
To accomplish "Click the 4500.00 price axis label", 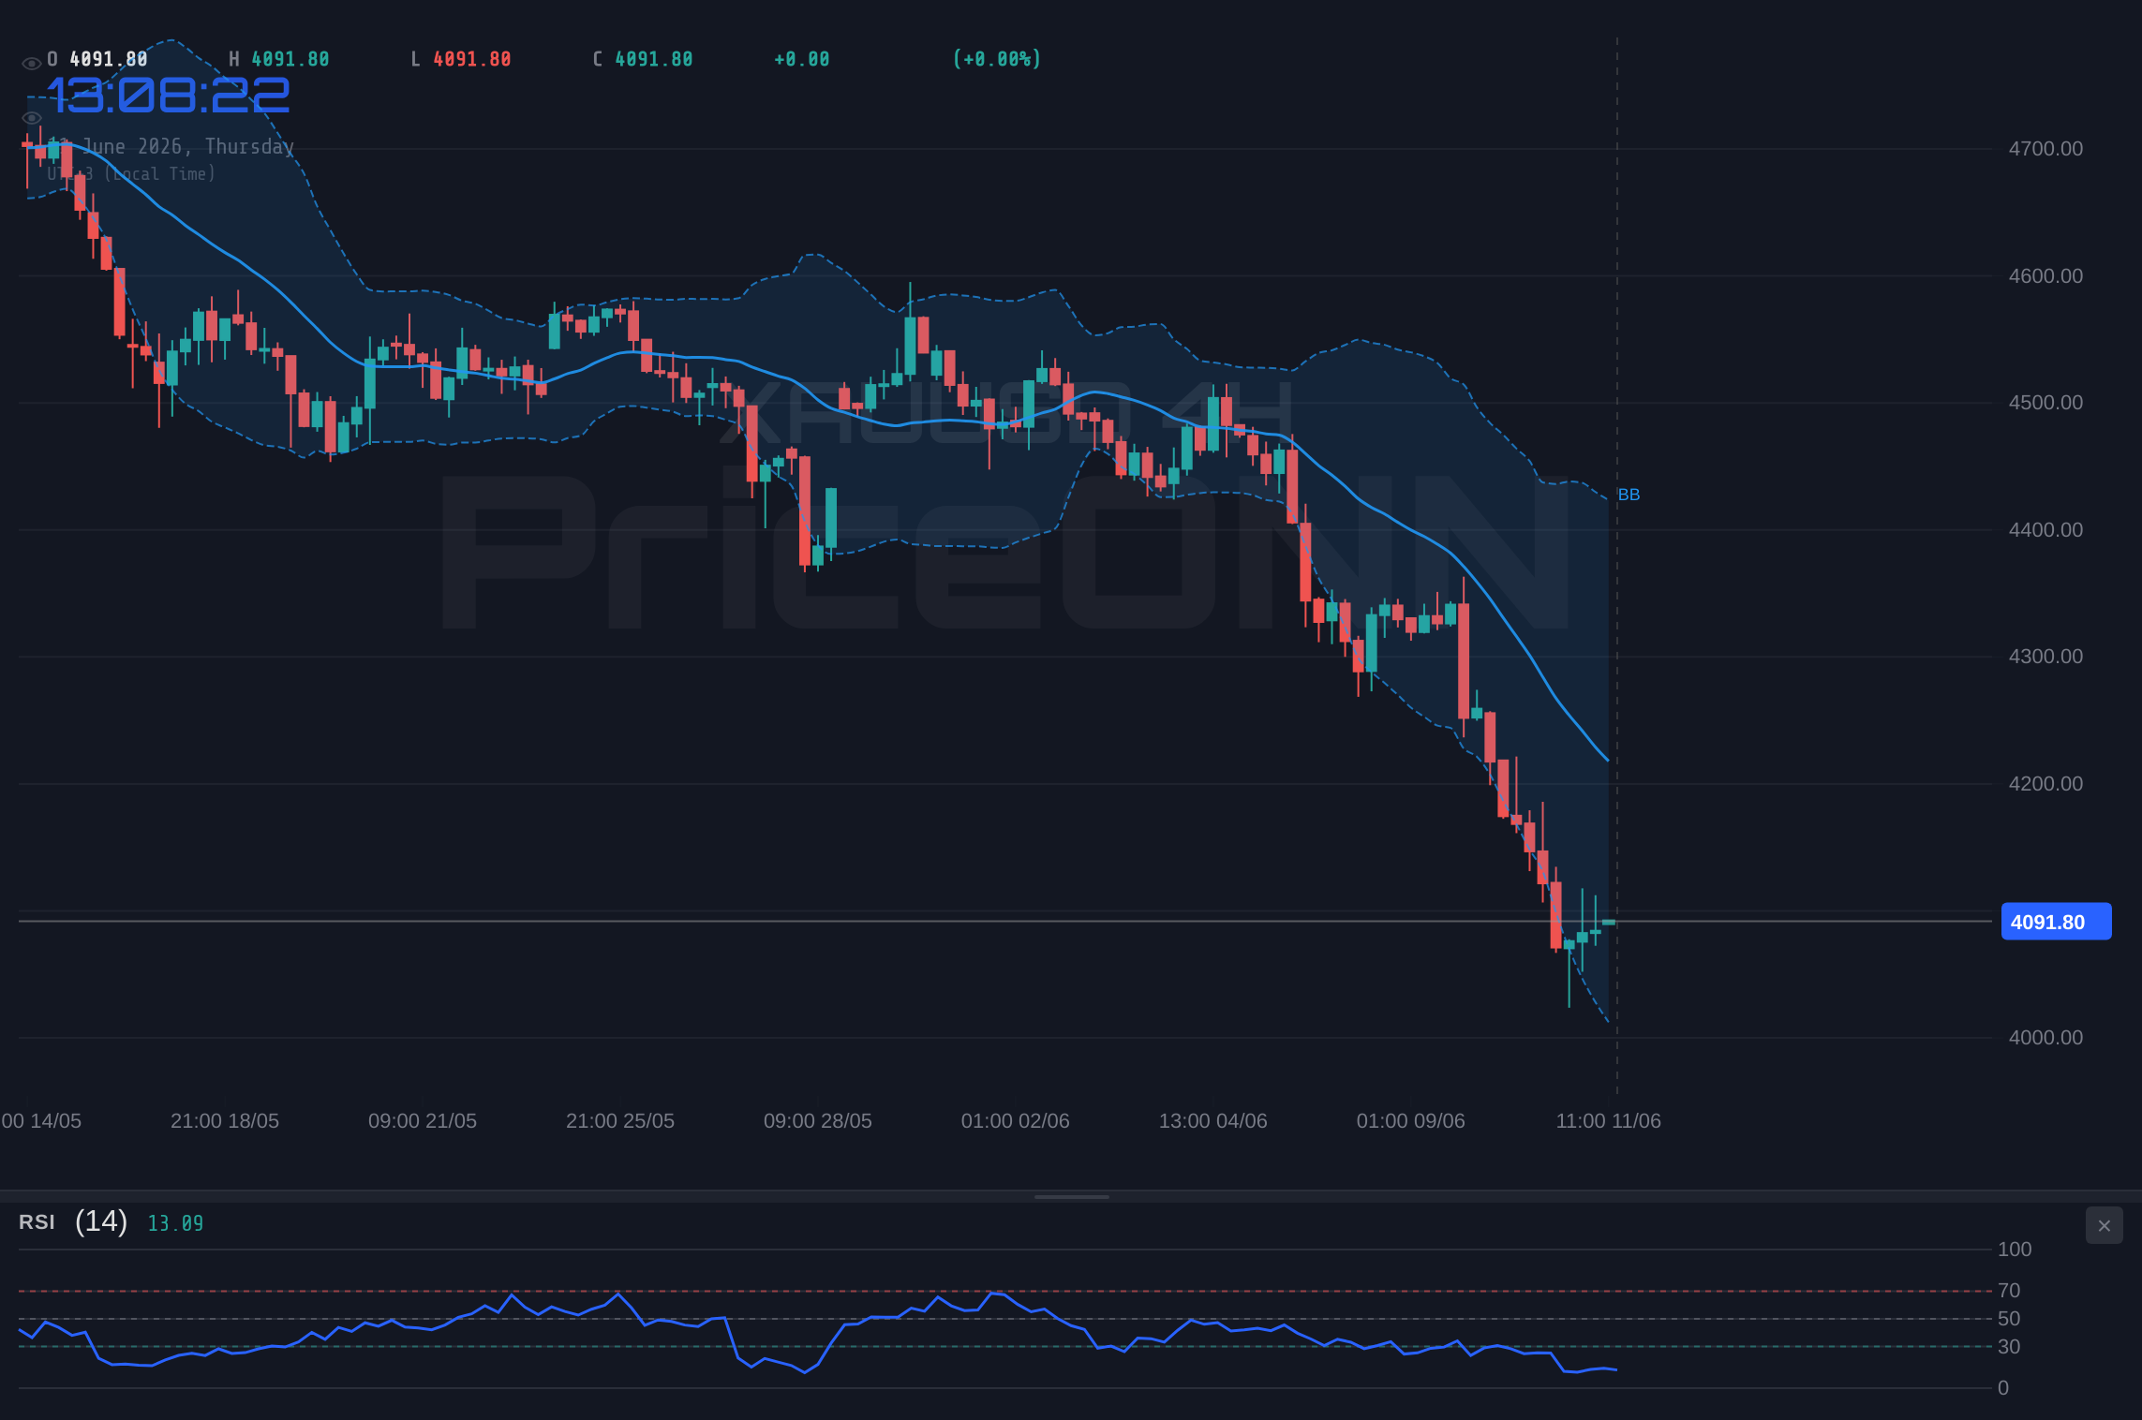I will pyautogui.click(x=2045, y=403).
